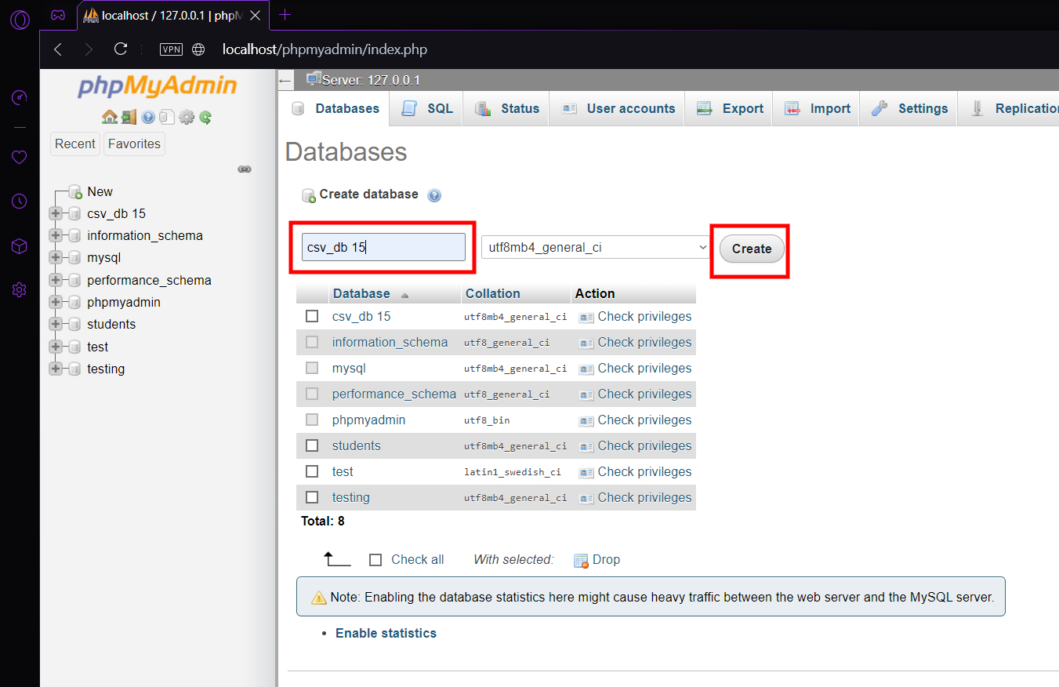Expand information_schema in navigation tree
The width and height of the screenshot is (1059, 687).
click(56, 236)
